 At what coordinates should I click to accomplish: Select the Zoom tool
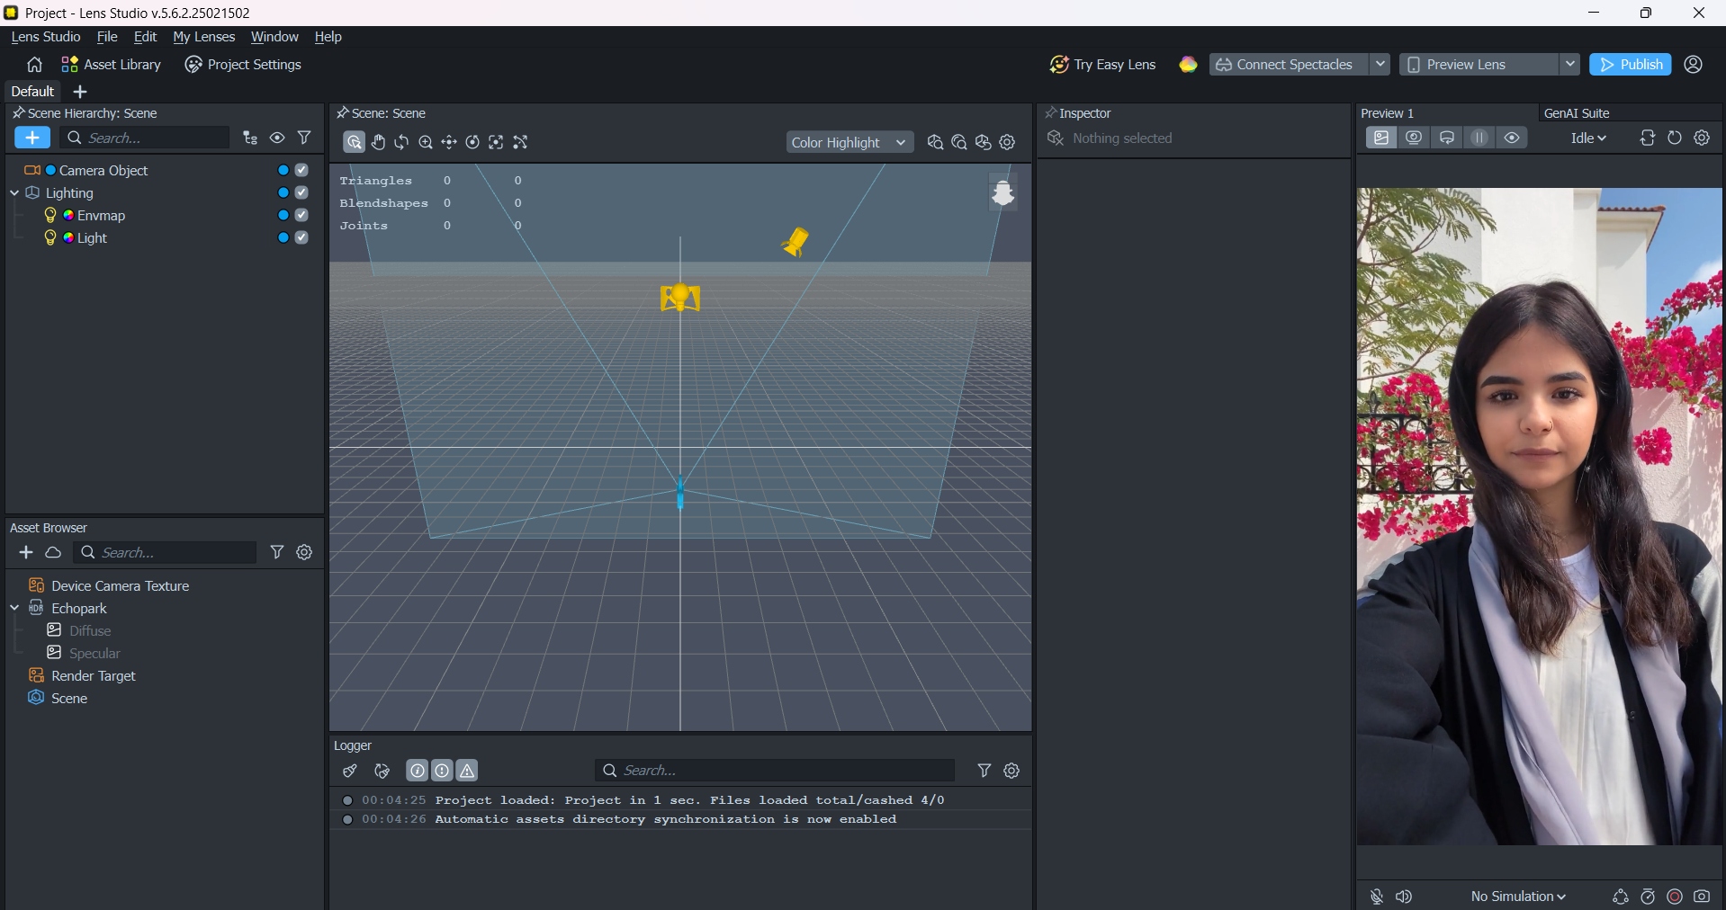426,142
